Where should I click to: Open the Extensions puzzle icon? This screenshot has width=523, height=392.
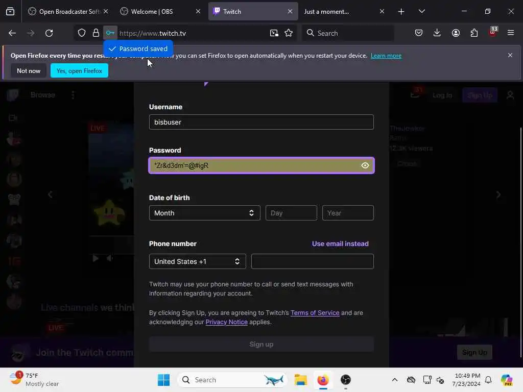click(474, 33)
